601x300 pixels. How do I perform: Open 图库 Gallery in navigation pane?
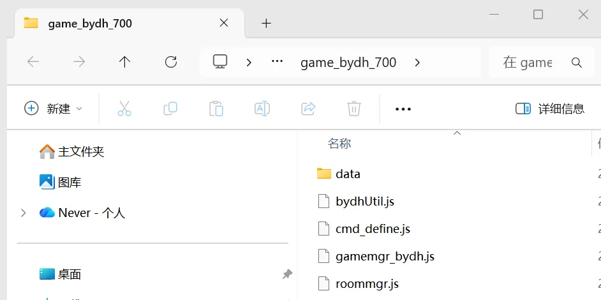[70, 182]
